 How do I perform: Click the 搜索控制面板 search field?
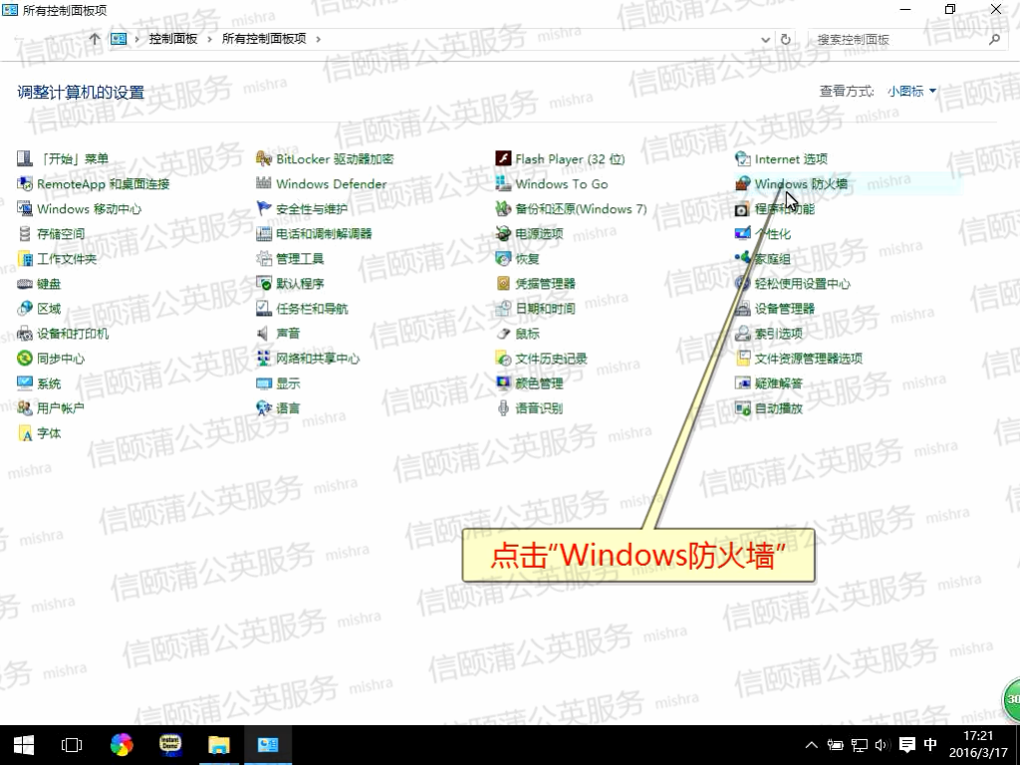(x=896, y=40)
